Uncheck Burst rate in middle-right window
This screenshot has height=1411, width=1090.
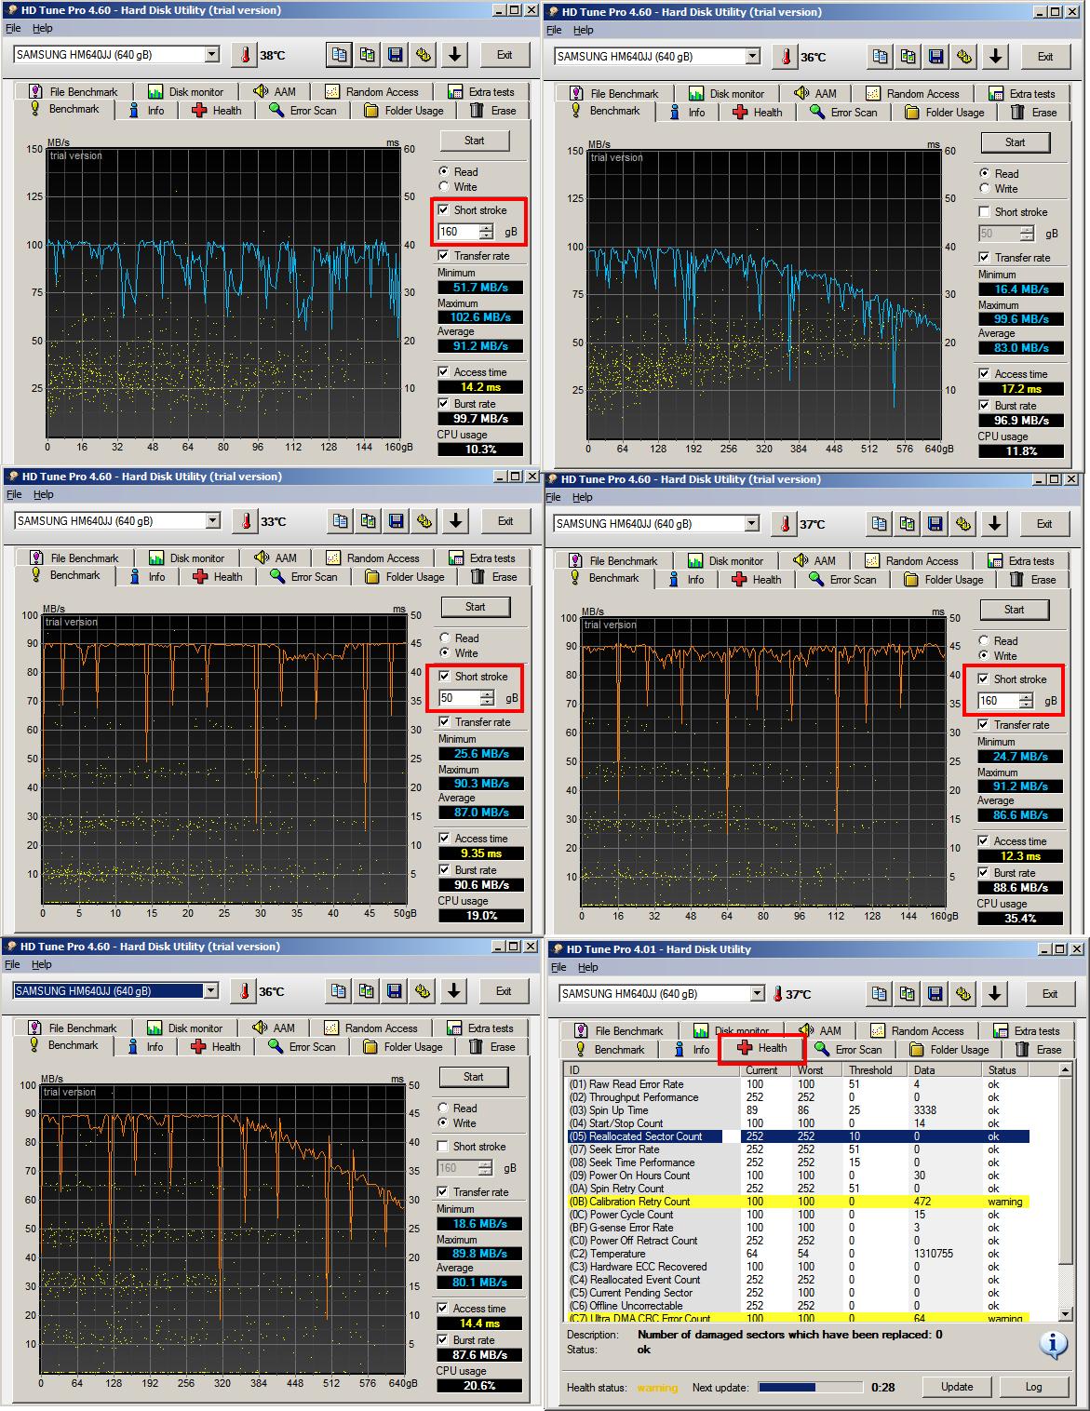(x=984, y=873)
